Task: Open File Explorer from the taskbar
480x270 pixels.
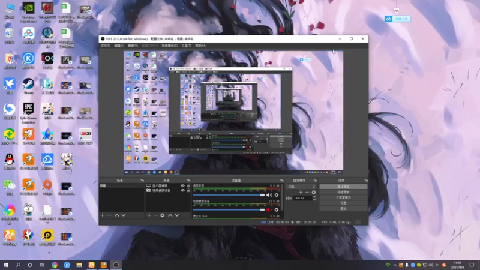Action: 79,265
